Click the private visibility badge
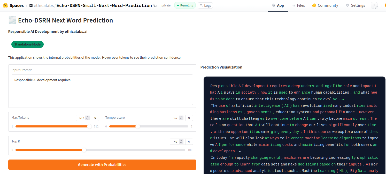This screenshot has height=174, width=386. tap(166, 5)
